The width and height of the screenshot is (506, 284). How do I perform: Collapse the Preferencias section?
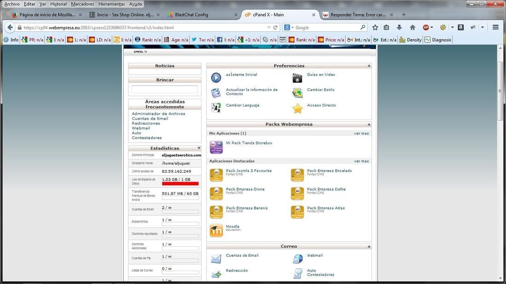tap(369, 65)
